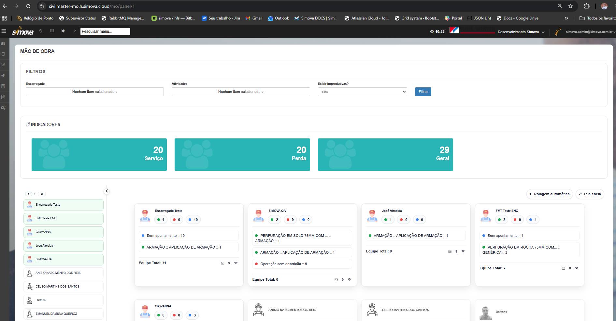Click the history icon beside Simova logo
616x321 pixels.
(41, 31)
